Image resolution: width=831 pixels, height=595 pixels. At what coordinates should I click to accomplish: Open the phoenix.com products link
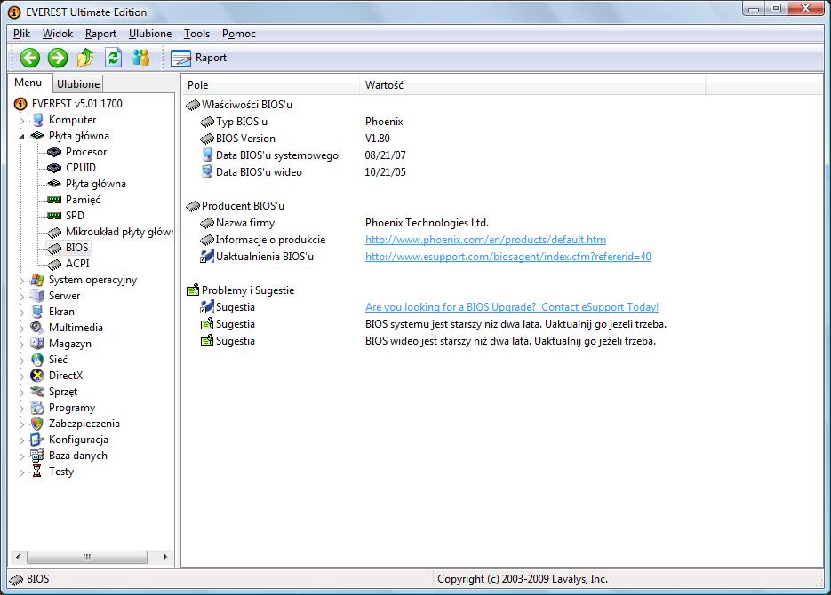[x=485, y=240]
